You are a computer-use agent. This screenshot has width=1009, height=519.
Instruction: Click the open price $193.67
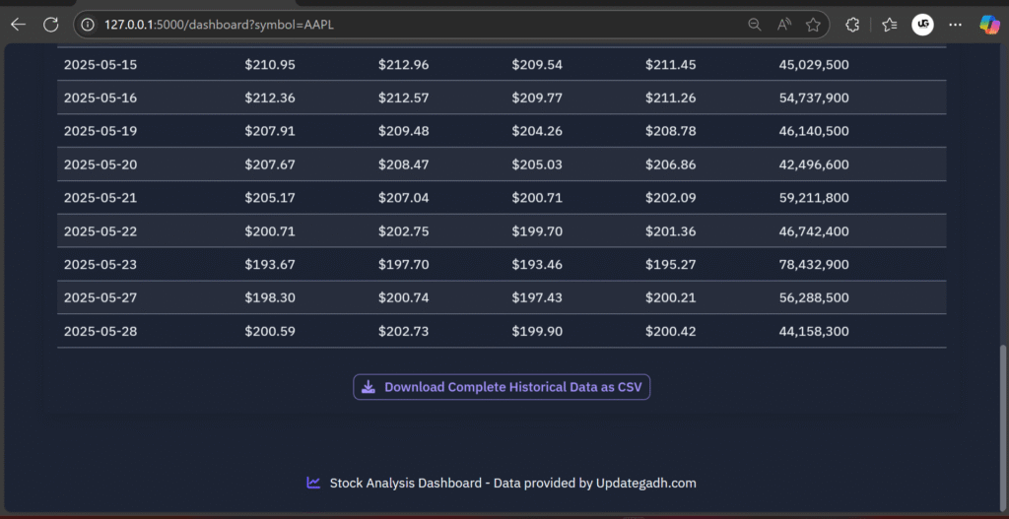click(x=270, y=265)
